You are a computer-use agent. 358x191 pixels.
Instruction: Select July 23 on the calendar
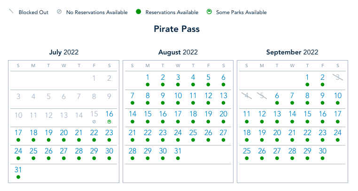pos(109,133)
